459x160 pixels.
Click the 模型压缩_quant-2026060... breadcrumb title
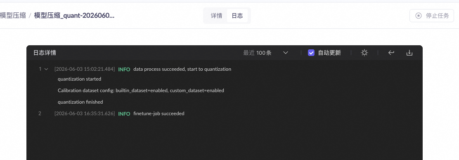(x=74, y=16)
